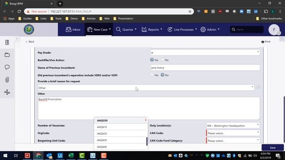Open the Chrome menu three dots

click(280, 12)
